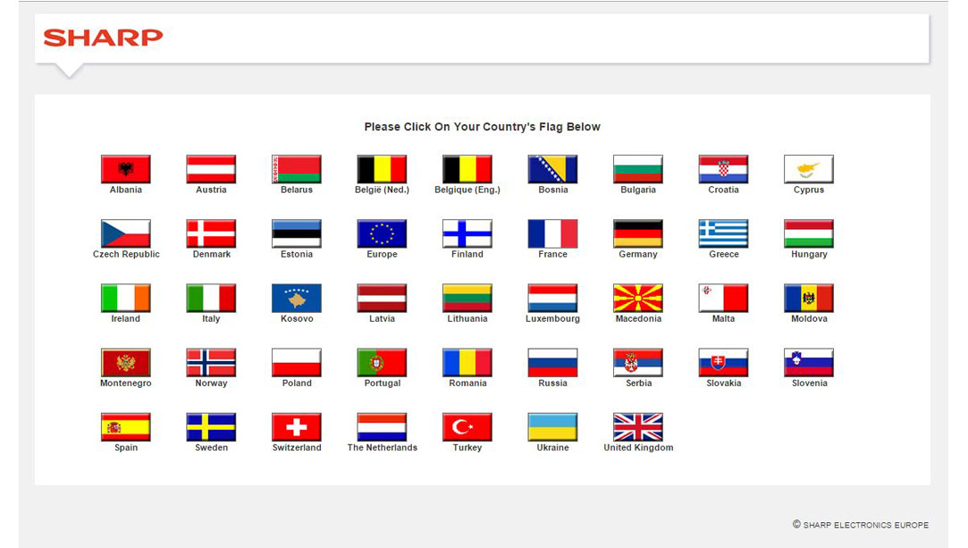Click the 'Sharp Electronics Europe' copyright text
968x548 pixels.
(861, 525)
